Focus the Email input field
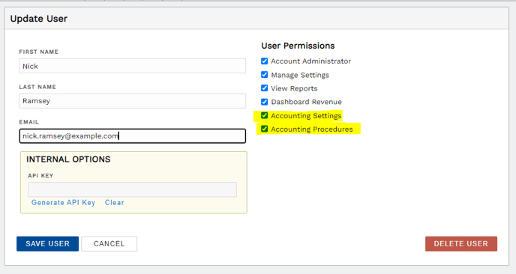Viewport: 516px width, 274px height. coord(132,136)
